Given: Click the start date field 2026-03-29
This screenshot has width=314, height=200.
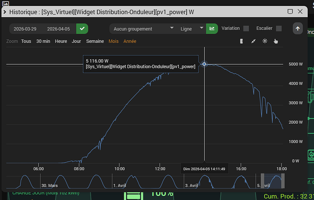Looking at the screenshot, I should click(x=25, y=29).
